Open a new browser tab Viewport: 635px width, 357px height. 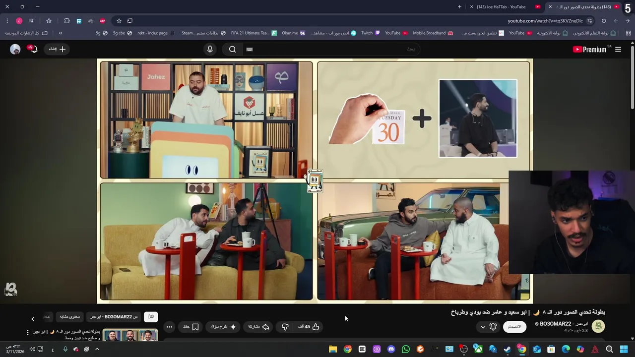459,6
